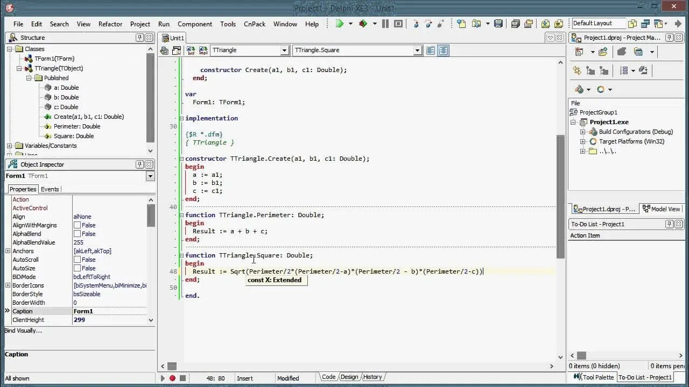Toggle the AutoScroll checkbox
Image resolution: width=689 pixels, height=387 pixels.
tap(77, 260)
